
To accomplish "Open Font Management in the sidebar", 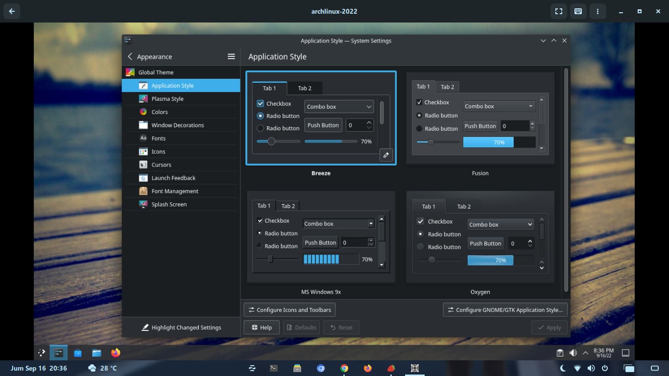I will 175,191.
